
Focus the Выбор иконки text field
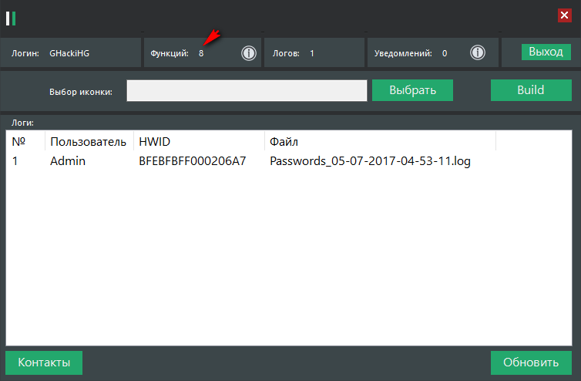[x=247, y=91]
